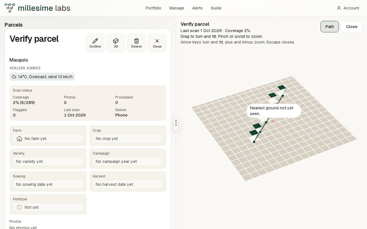Screen dimensions: 367x229
Task: Open the Variety field 'No variety yet'
Action: (x=48, y=161)
